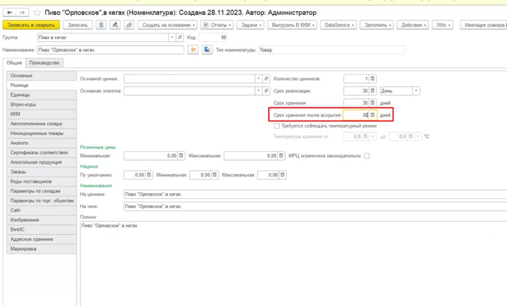Click the Тип номенклатуры field
Image resolution: width=507 pixels, height=306 pixels.
tap(331, 49)
